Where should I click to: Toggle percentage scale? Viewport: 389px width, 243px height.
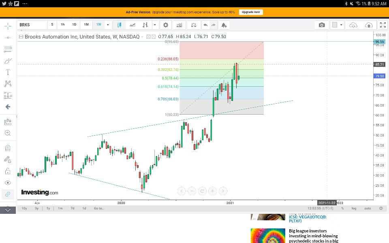pos(342,208)
